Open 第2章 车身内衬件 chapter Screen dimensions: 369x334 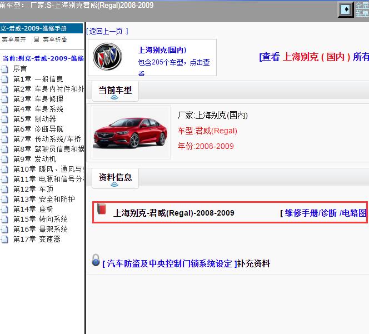pyautogui.click(x=48, y=89)
